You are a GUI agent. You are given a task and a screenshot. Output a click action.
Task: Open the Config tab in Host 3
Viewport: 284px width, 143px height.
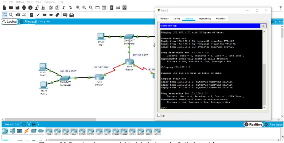pyautogui.click(x=176, y=19)
